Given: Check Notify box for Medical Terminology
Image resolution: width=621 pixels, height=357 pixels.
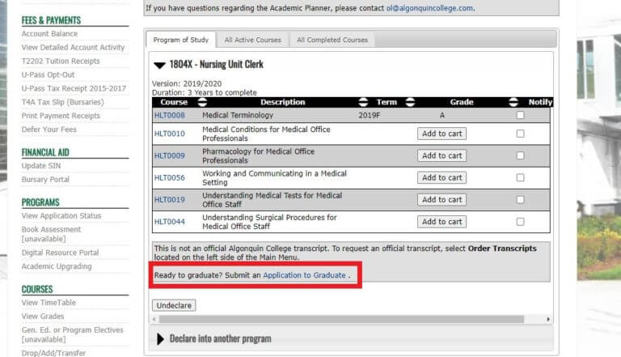Looking at the screenshot, I should [x=520, y=115].
